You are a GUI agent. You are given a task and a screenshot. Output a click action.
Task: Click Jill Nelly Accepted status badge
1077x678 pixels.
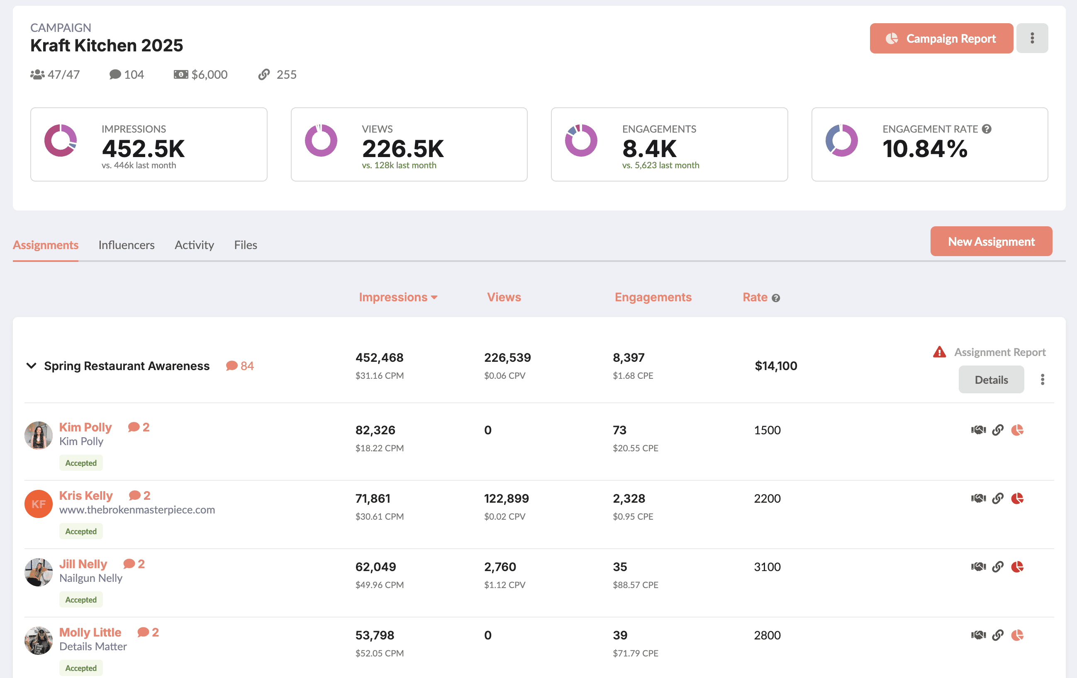[81, 599]
